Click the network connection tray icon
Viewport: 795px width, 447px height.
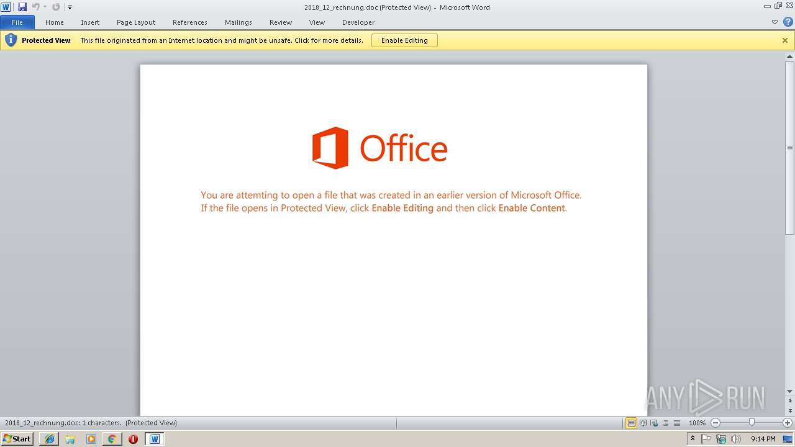click(721, 439)
